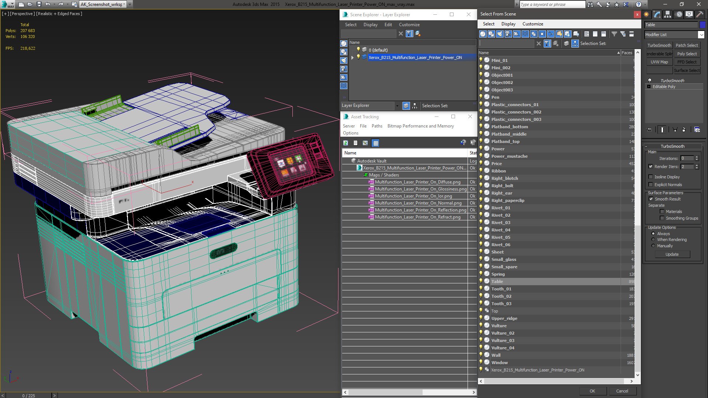The image size is (708, 398).
Task: Select the Manually update option
Action: [653, 246]
